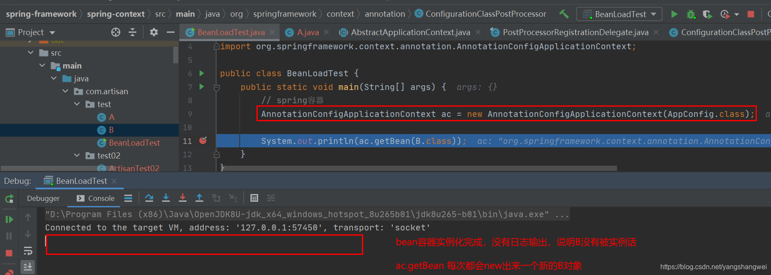Image resolution: width=771 pixels, height=275 pixels.
Task: Click the Trace Current Stream Chain icon
Action: 271,198
